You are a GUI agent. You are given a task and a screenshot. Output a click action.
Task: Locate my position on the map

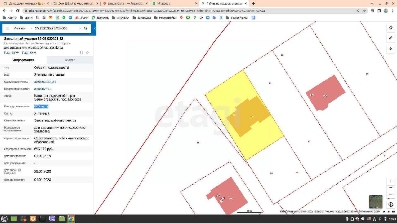tap(390, 49)
